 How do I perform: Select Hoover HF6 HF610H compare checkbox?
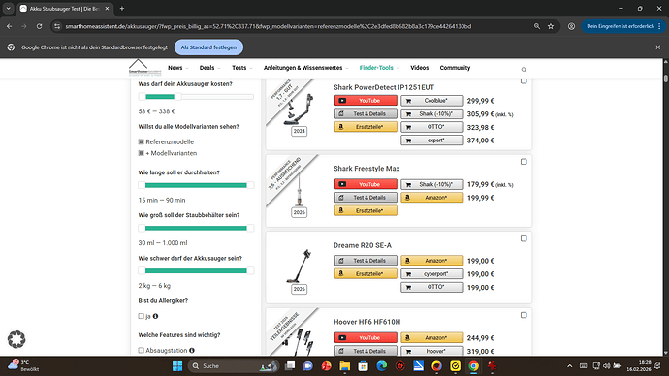[524, 315]
